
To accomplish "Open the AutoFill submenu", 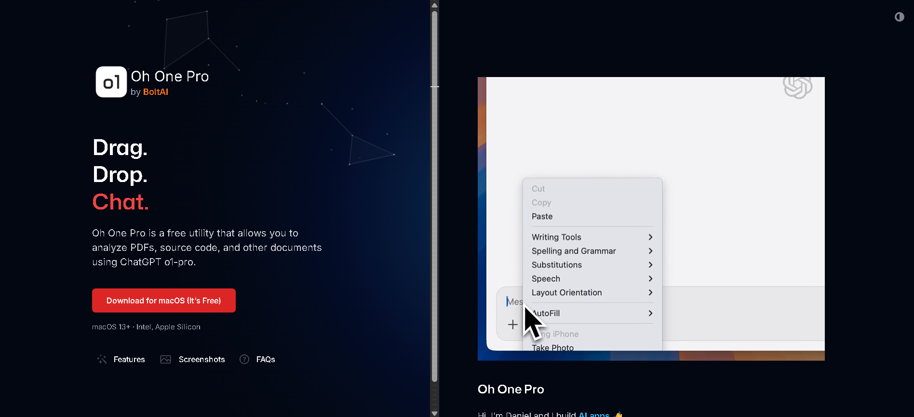I will 592,313.
